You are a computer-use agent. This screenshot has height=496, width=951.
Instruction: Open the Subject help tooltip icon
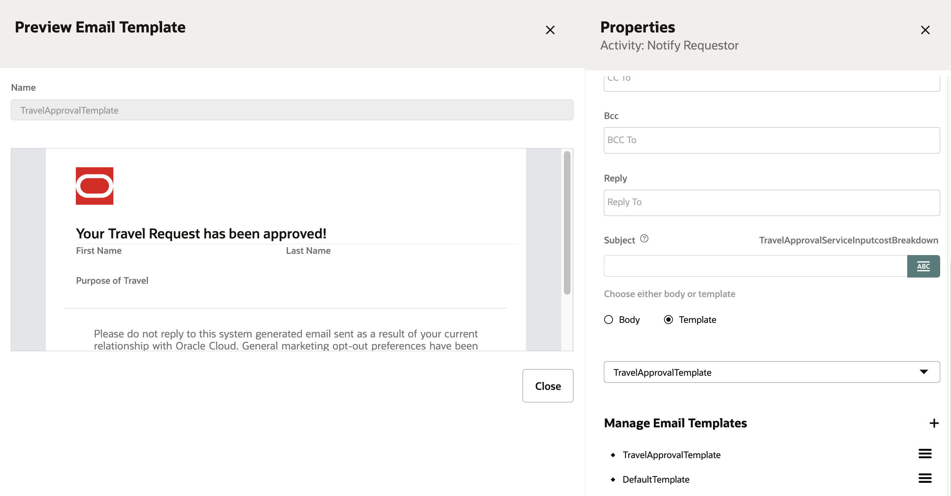pos(644,238)
